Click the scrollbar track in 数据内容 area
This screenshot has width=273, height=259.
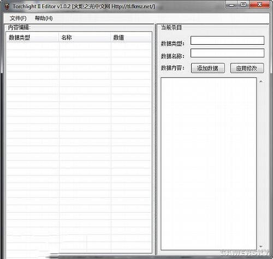coord(261,164)
